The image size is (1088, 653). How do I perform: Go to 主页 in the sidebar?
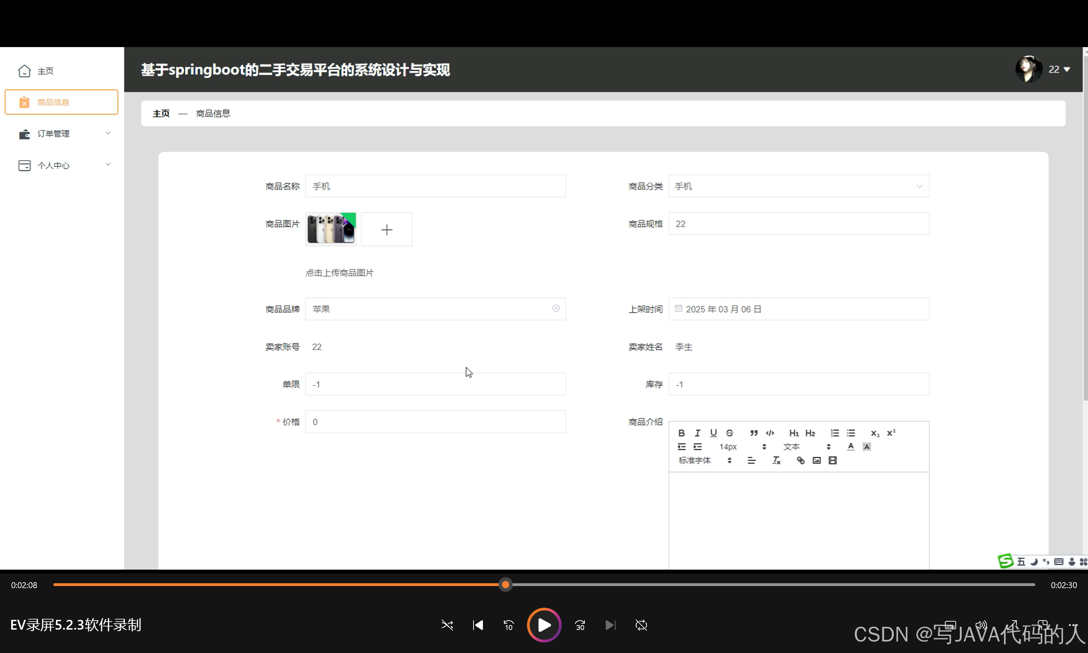(x=62, y=71)
